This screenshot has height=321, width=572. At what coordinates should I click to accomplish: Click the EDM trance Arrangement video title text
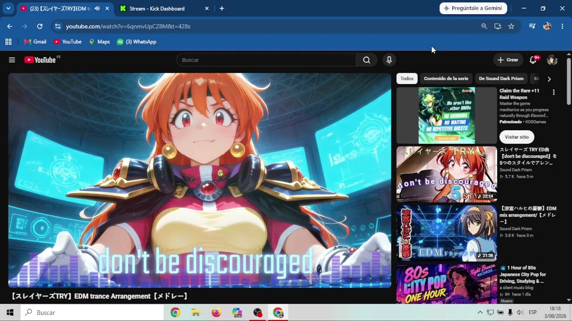pos(100,296)
